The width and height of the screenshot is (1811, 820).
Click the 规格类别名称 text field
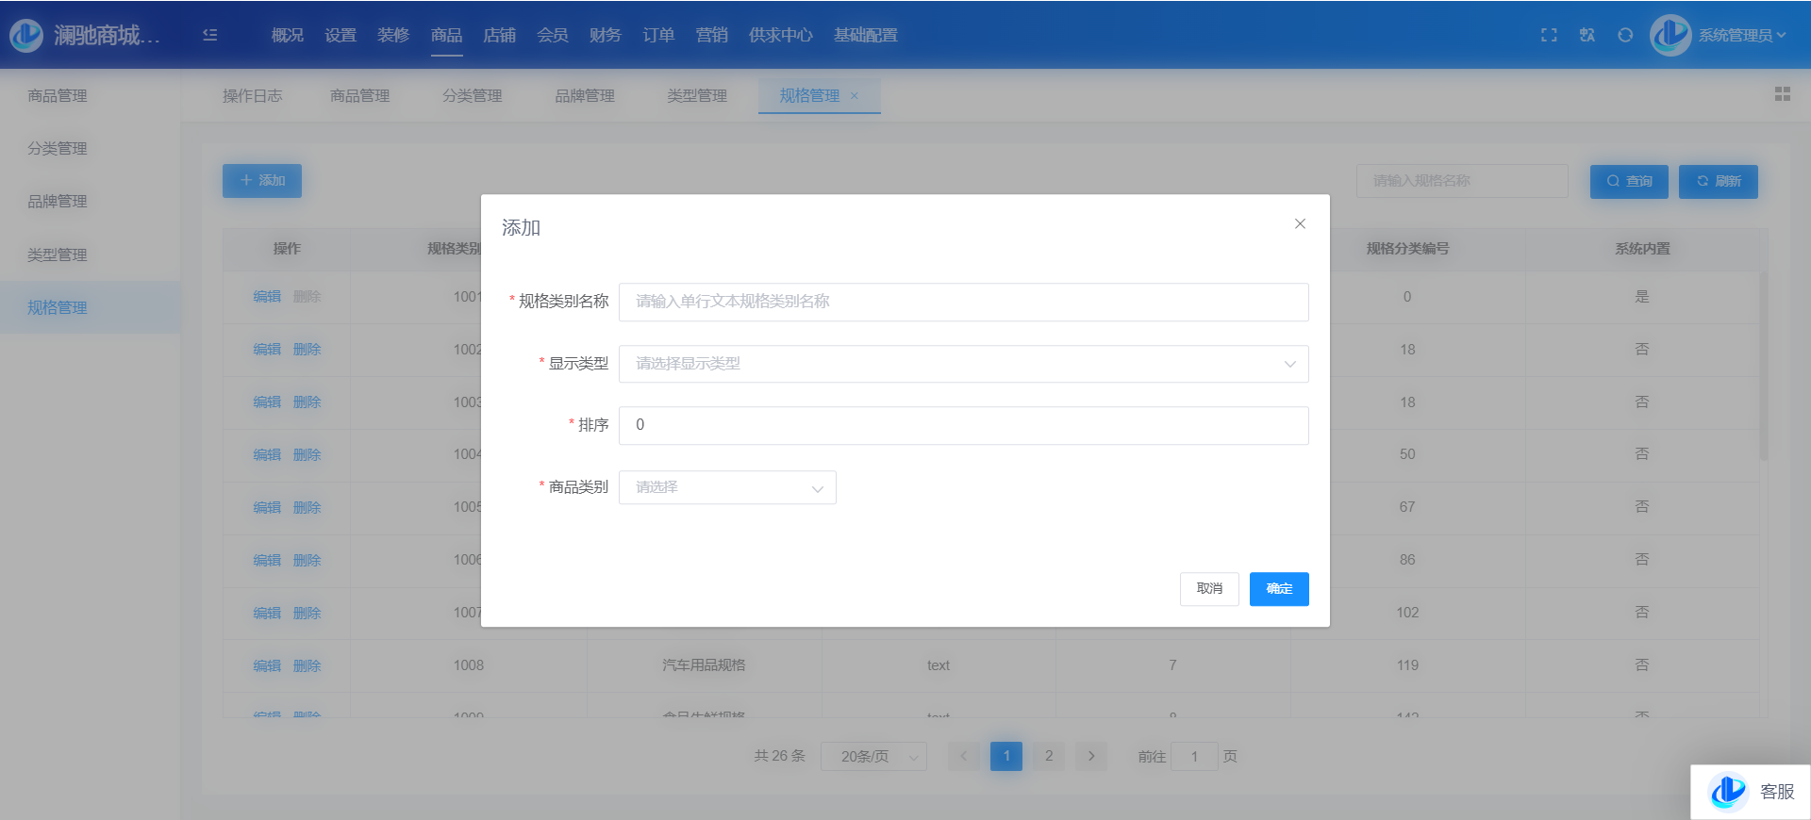(963, 302)
